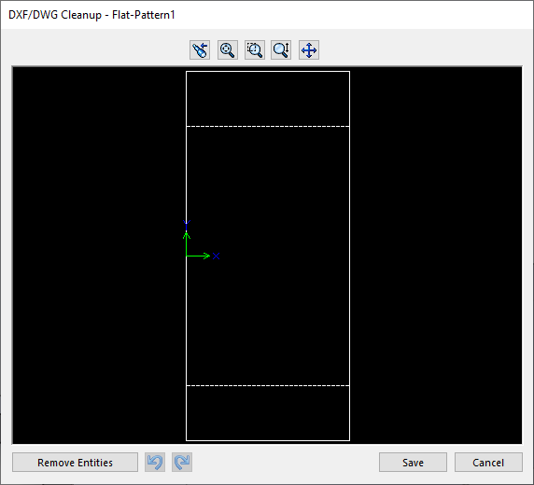The width and height of the screenshot is (534, 485).
Task: Select the Zoom to Area tool
Action: tap(255, 50)
